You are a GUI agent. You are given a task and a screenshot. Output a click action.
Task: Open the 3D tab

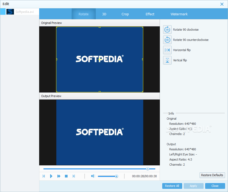pyautogui.click(x=104, y=14)
